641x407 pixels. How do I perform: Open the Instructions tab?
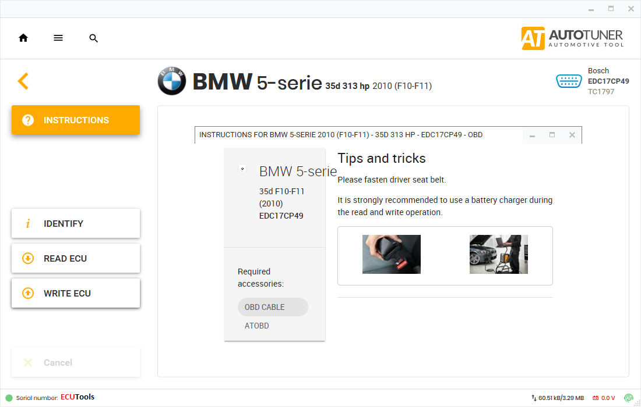click(76, 120)
